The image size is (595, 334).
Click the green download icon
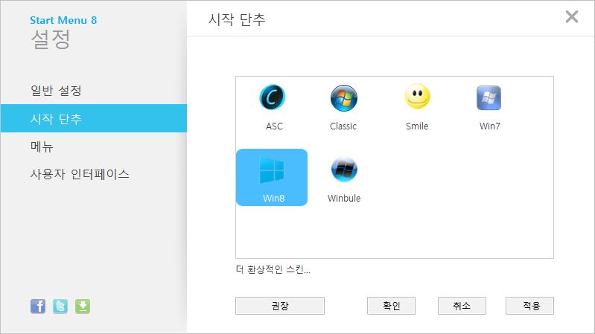(83, 306)
